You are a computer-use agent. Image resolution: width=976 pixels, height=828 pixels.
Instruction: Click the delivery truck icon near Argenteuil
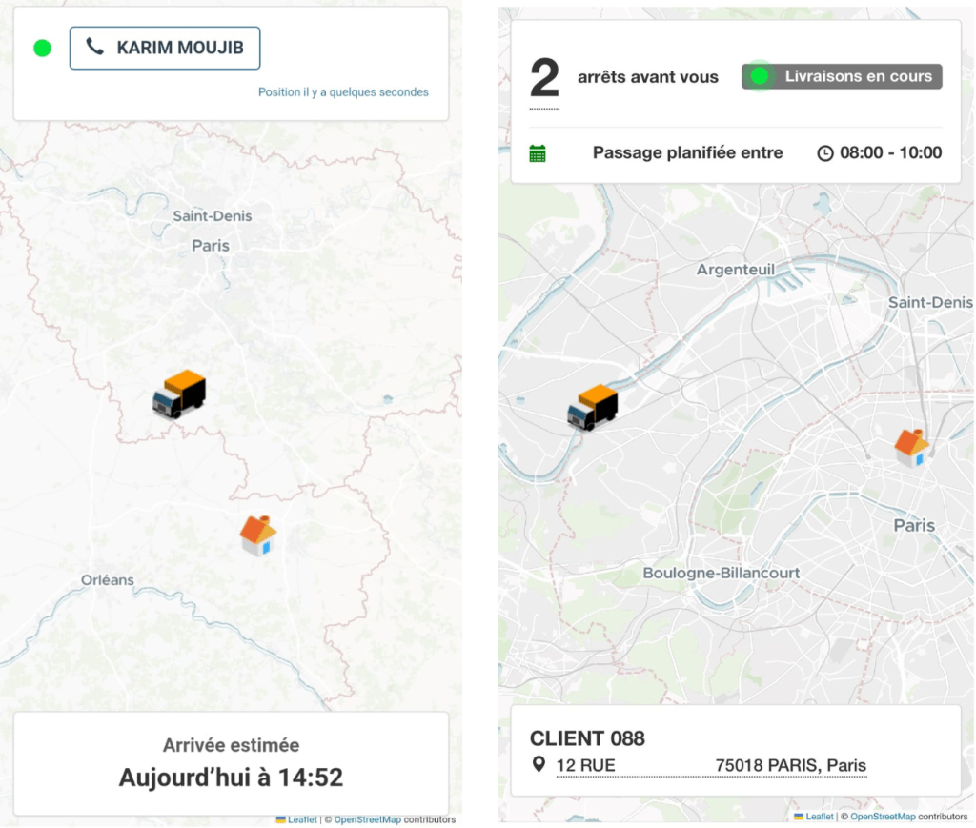[x=592, y=407]
